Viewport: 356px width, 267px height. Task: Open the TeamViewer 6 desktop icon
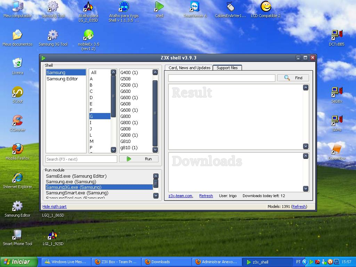coord(195,9)
